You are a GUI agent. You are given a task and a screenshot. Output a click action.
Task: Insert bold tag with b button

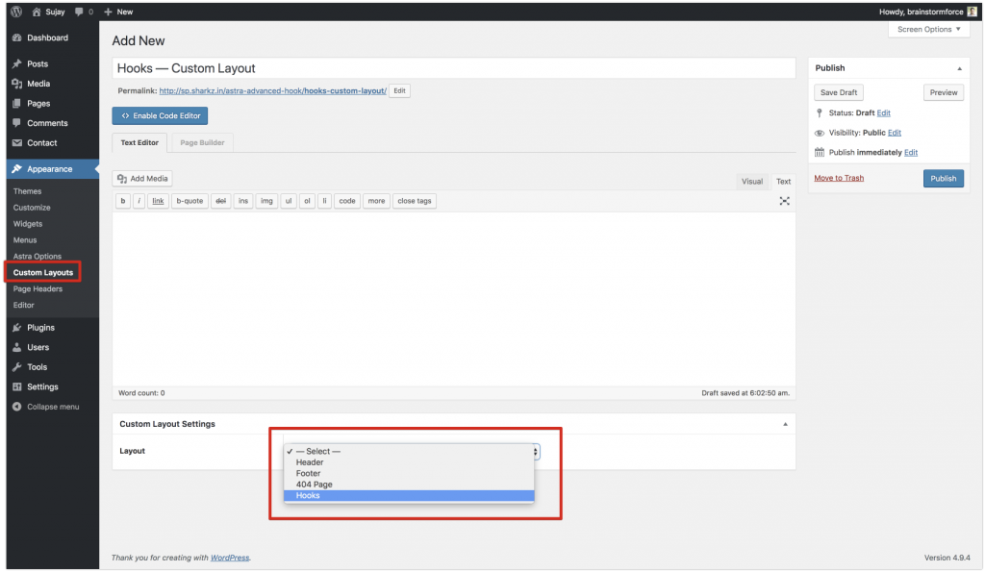point(123,202)
